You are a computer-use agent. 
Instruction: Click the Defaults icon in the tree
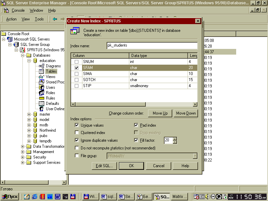click(x=41, y=104)
